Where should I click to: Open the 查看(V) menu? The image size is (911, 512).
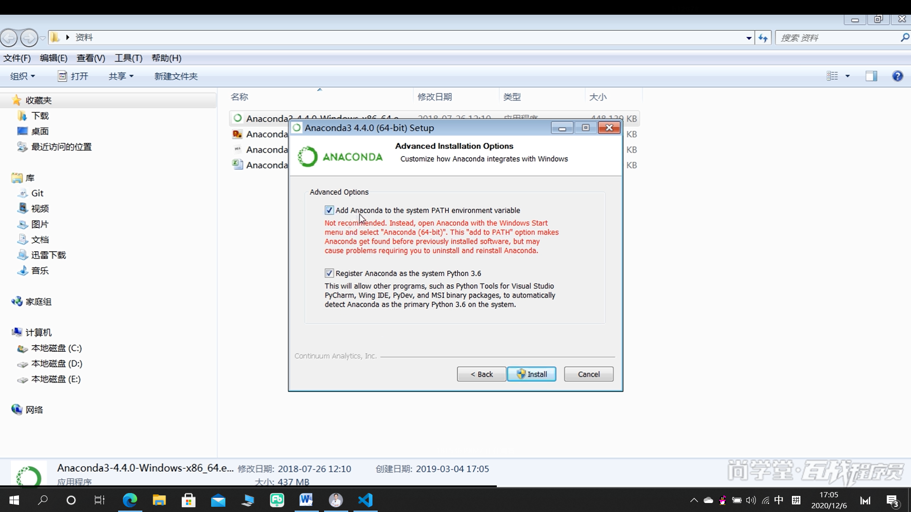[x=91, y=58]
